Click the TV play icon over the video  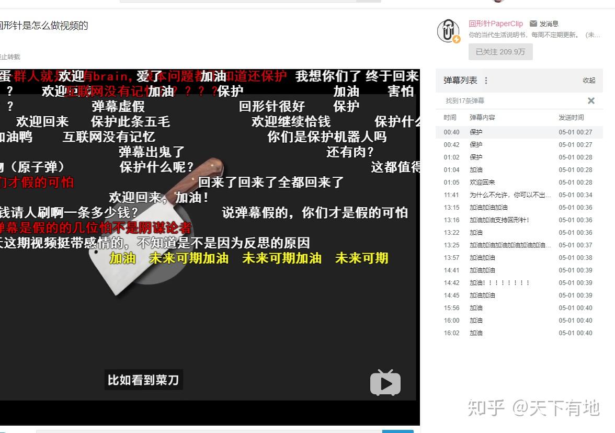(385, 383)
